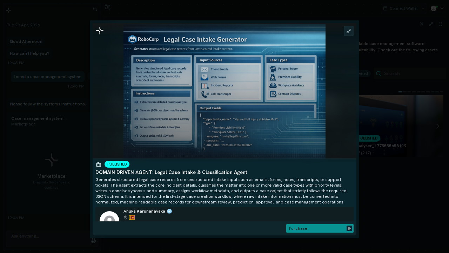Image resolution: width=449 pixels, height=253 pixels.
Task: Toggle the Owned filter pill
Action: pos(363,74)
